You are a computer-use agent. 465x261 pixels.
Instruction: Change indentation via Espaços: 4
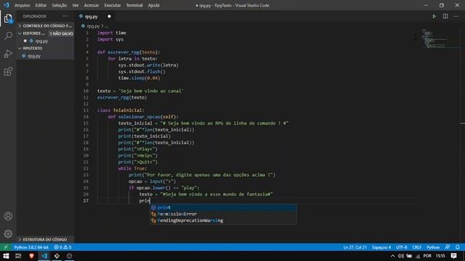(381, 247)
